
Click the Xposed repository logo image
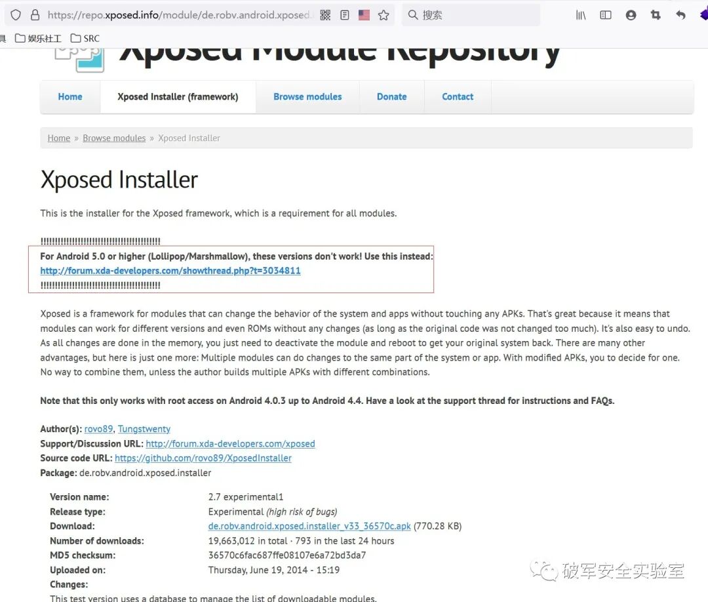79,60
